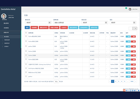This screenshot has height=99, width=140.
Task: Select the checkbox beside the last row, python
Action: pos(26,76)
